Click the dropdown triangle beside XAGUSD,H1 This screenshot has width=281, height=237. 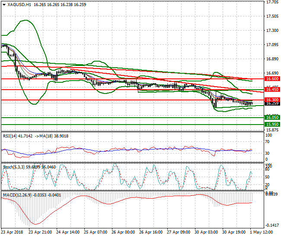[x=4, y=4]
